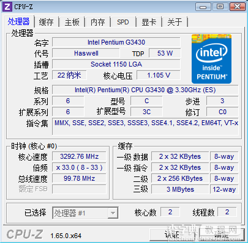Close the CPU-Z window
Image resolution: width=248 pixels, height=243 pixels.
coord(237,7)
